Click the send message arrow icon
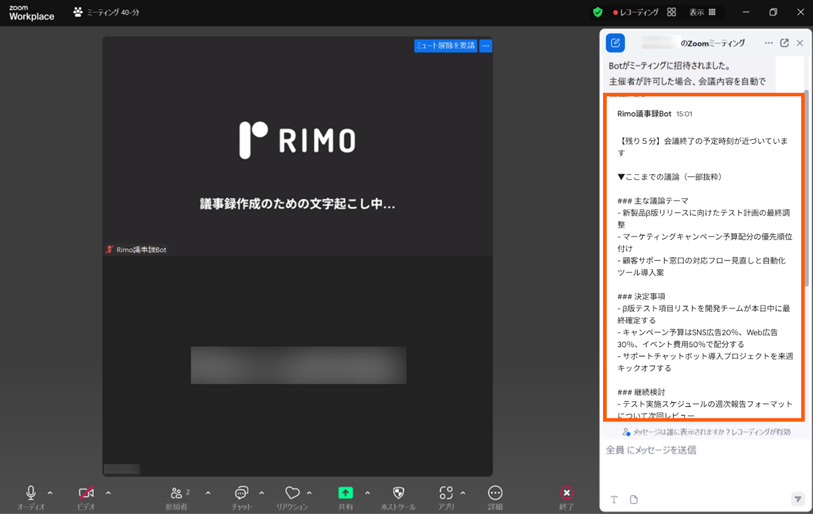Viewport: 813px width, 514px height. coord(798,500)
